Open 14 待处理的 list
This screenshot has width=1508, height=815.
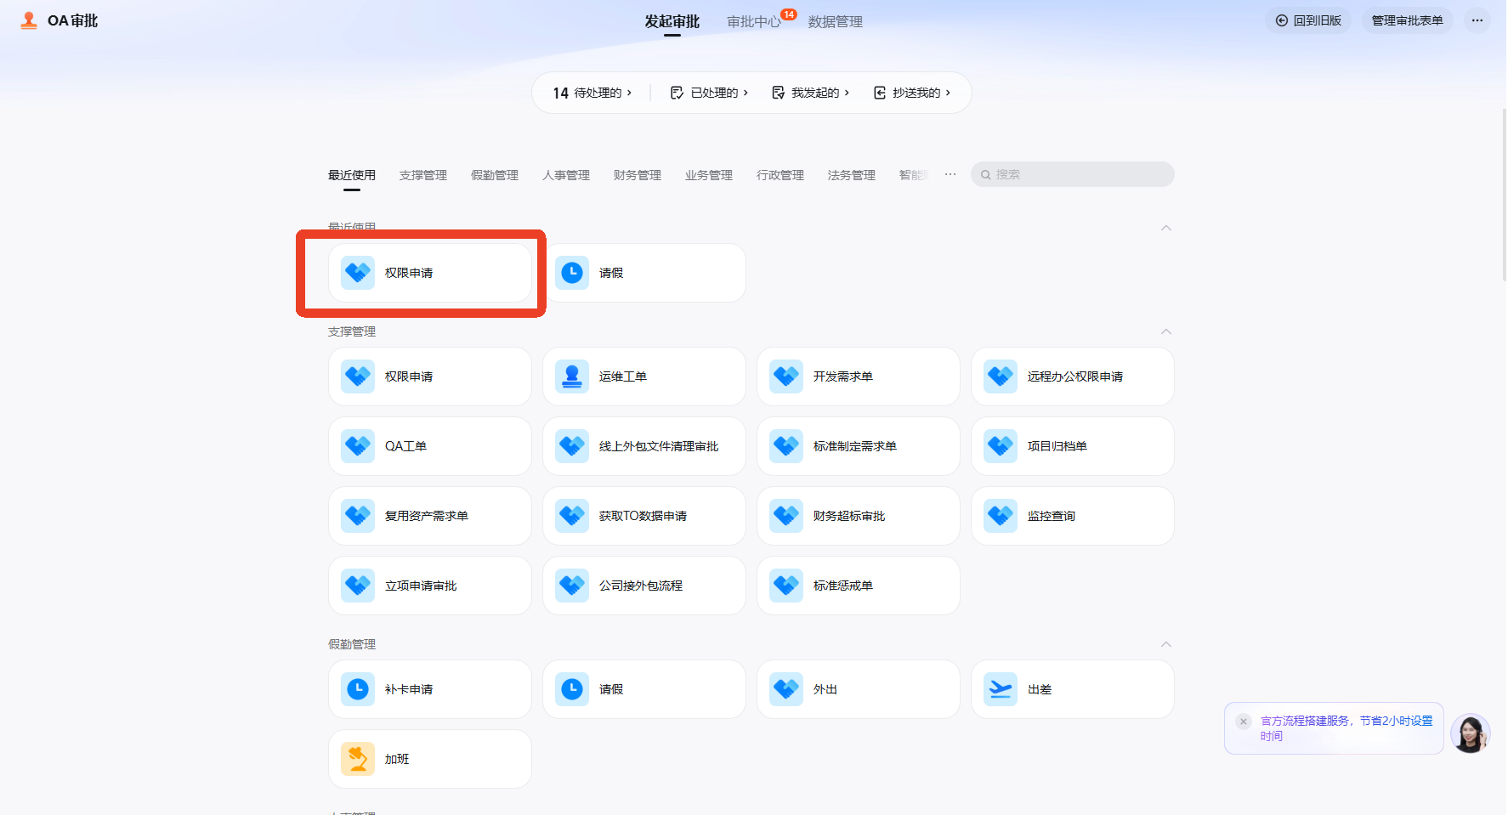pos(592,93)
